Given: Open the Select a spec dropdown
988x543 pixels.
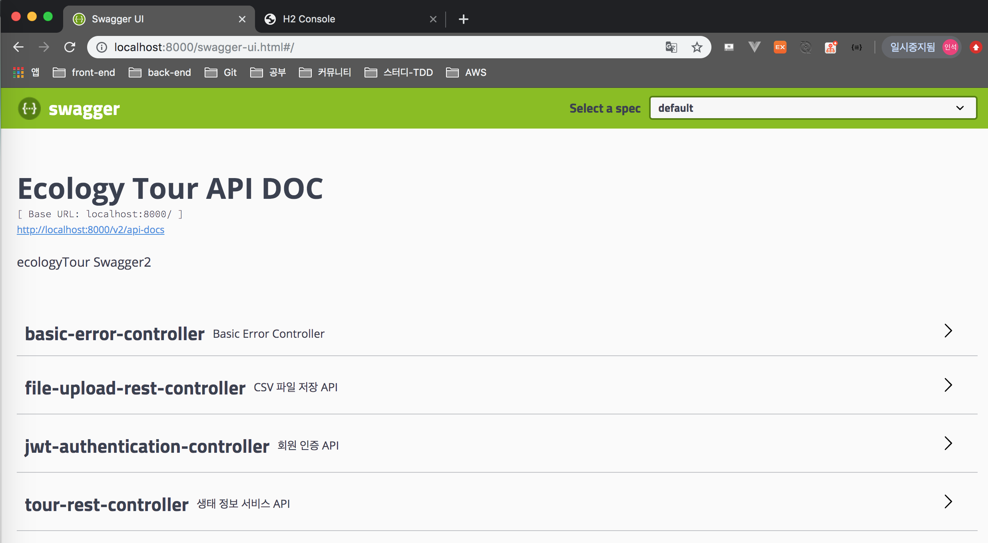Looking at the screenshot, I should point(813,108).
